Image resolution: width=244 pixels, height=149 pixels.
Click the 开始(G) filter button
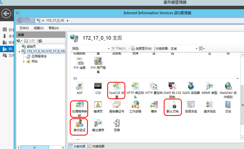[119, 49]
